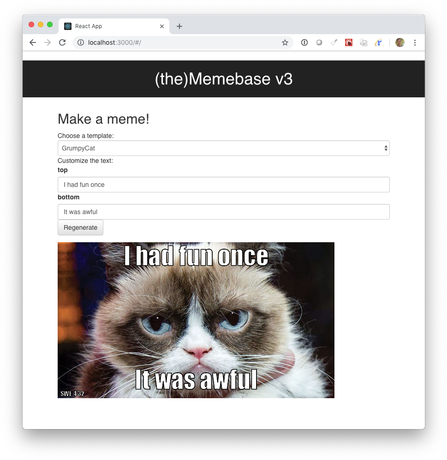Click the user profile avatar
447x460 pixels.
click(400, 43)
